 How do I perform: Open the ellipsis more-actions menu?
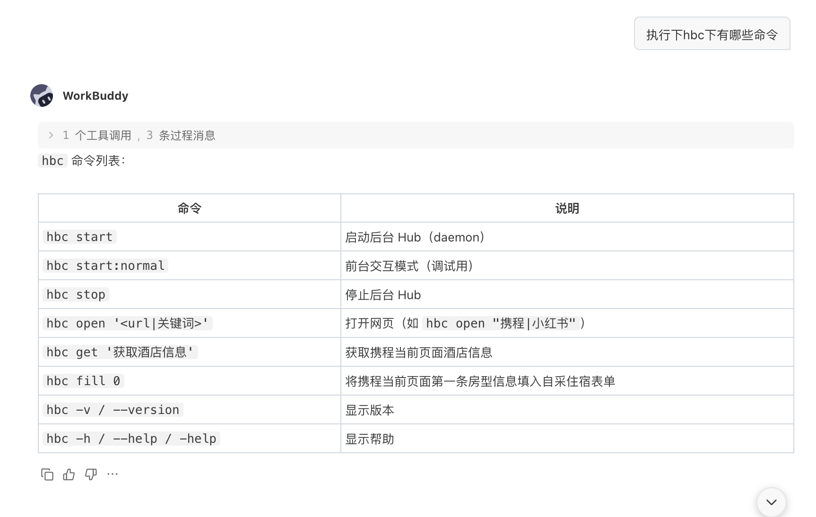coord(112,474)
